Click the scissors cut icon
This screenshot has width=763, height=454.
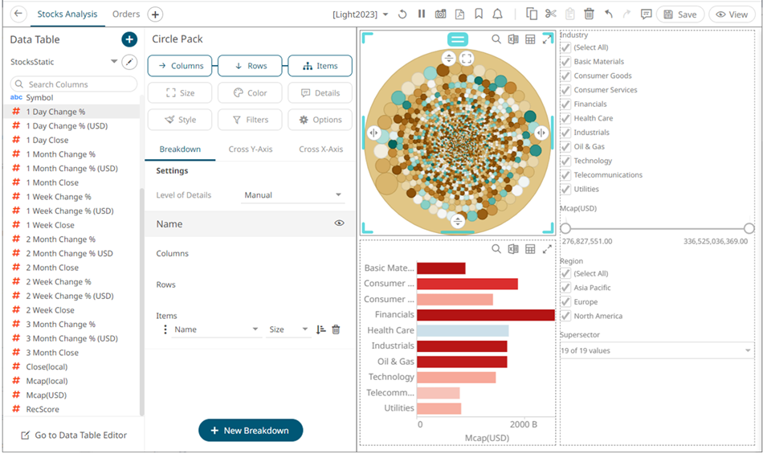pyautogui.click(x=550, y=14)
